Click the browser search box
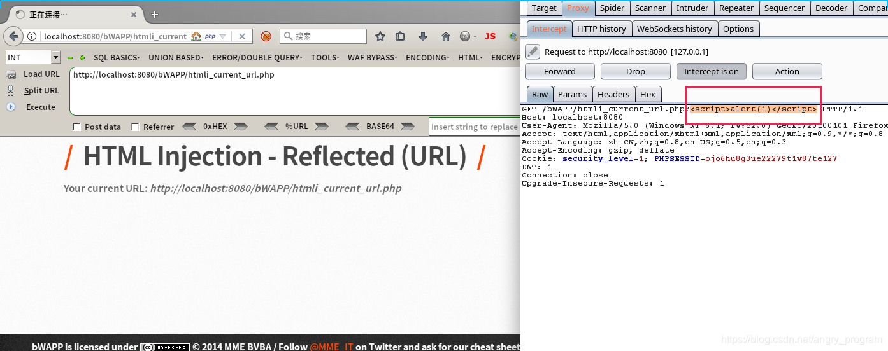Image resolution: width=888 pixels, height=351 pixels. [x=324, y=36]
